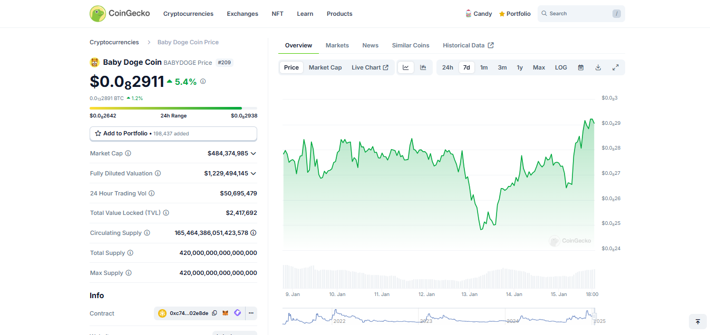
Task: Toggle LOG scale on the chart
Action: pos(561,67)
